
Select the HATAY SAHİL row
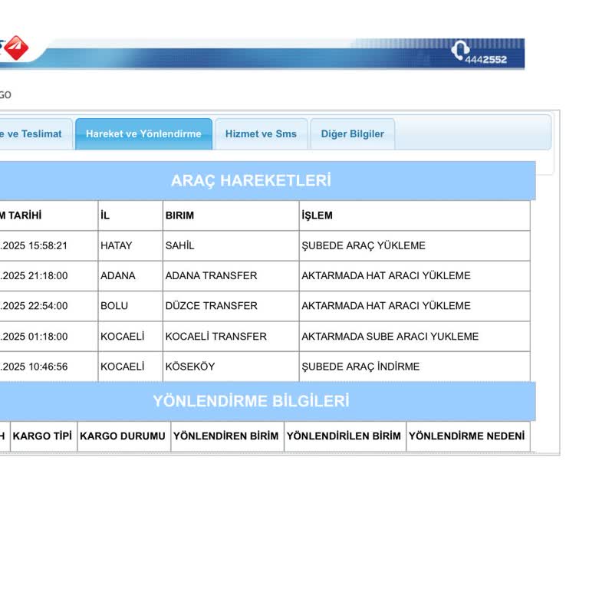tap(265, 245)
